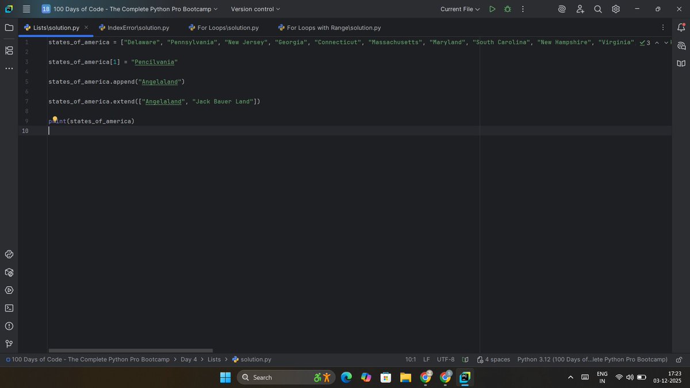Open IDE Settings gear
This screenshot has height=388, width=690.
(x=615, y=9)
